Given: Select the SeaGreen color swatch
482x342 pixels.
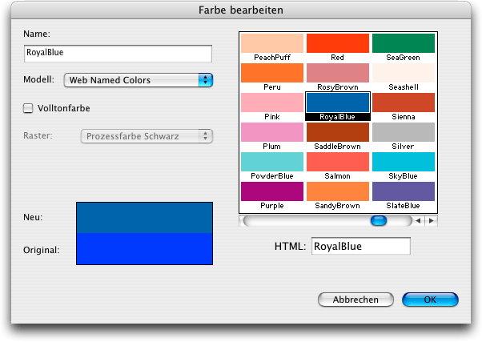Looking at the screenshot, I should (404, 43).
